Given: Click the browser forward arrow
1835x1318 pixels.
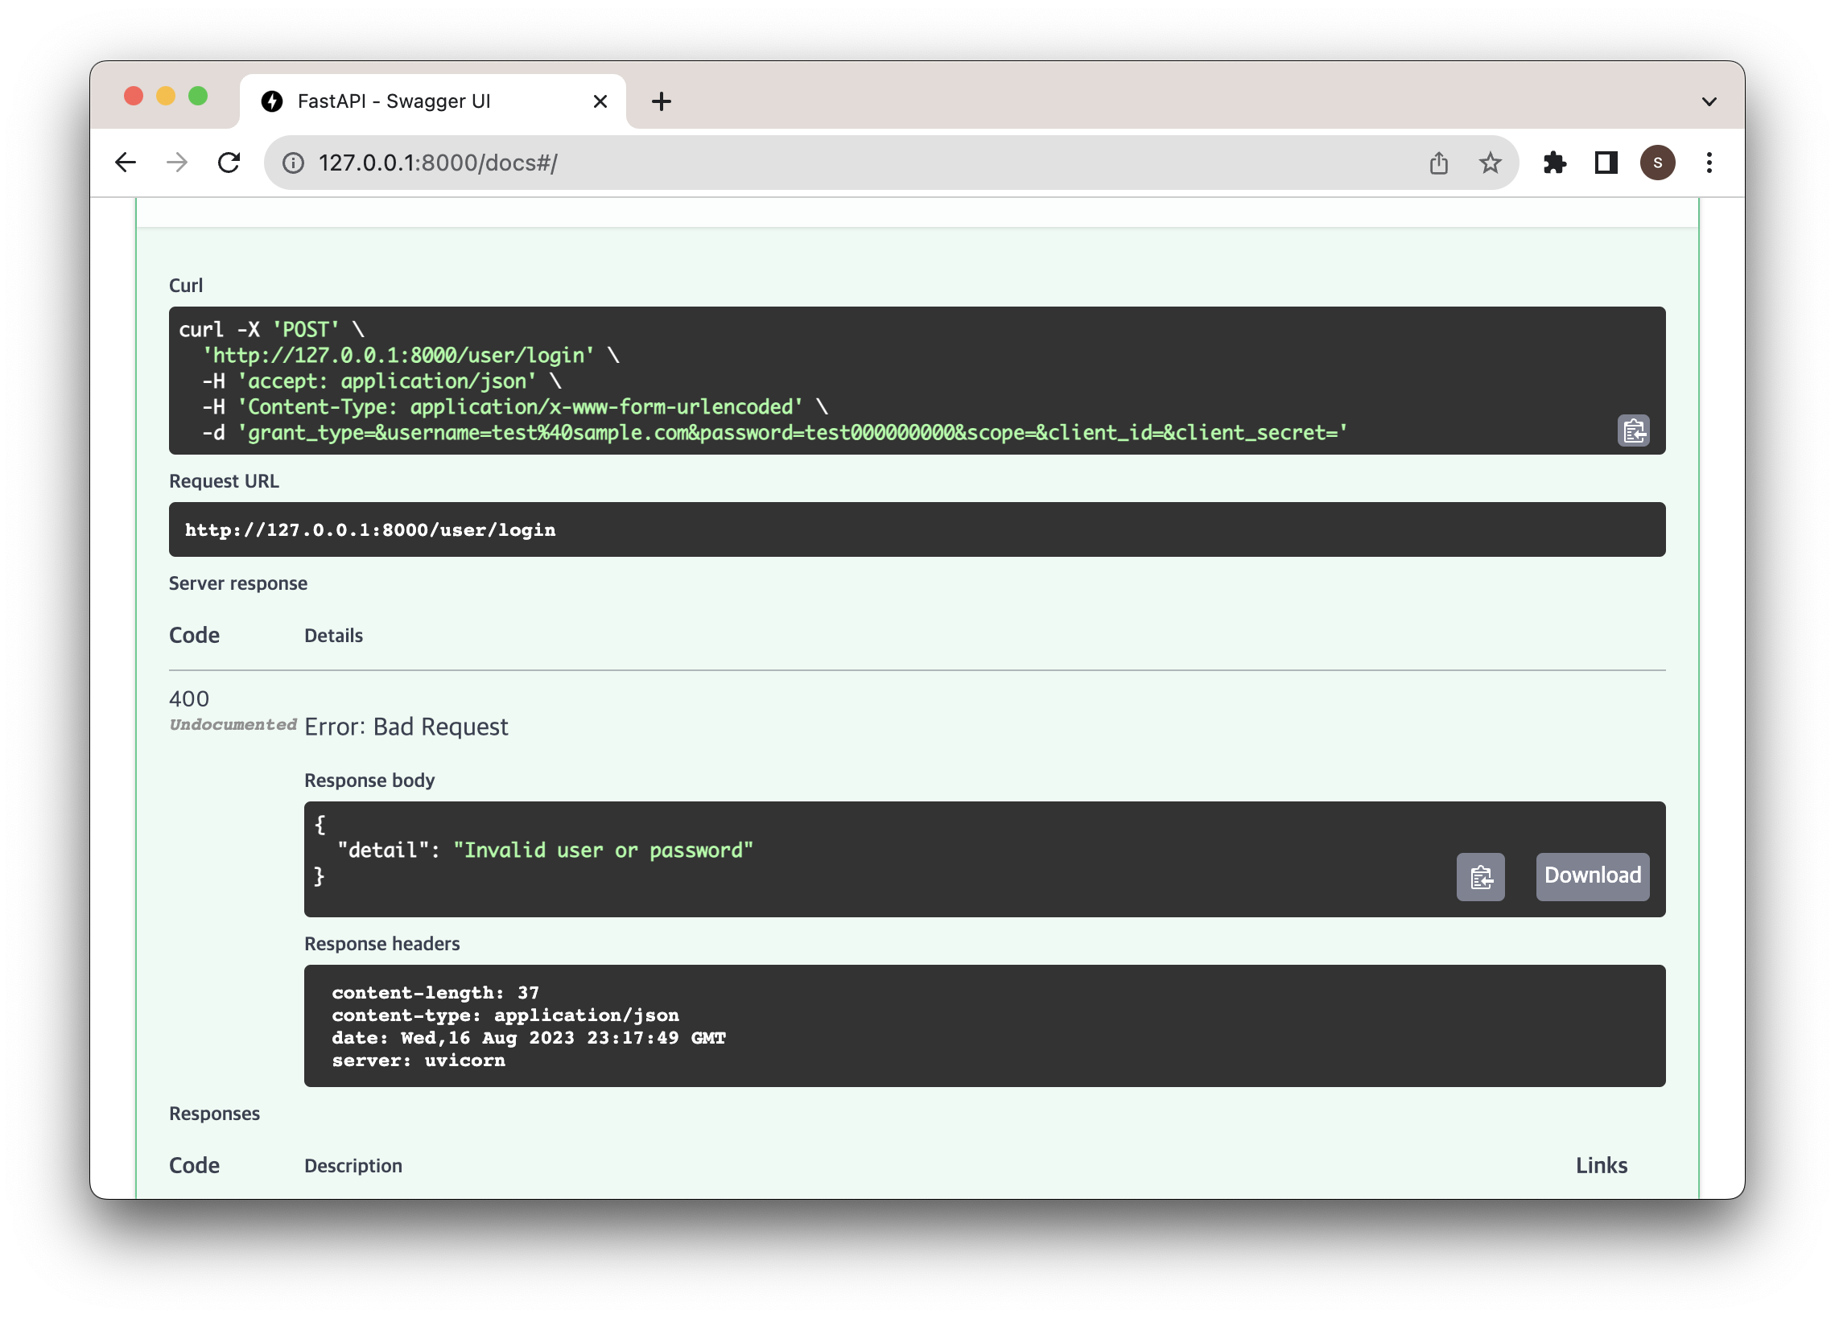Looking at the screenshot, I should pos(176,163).
